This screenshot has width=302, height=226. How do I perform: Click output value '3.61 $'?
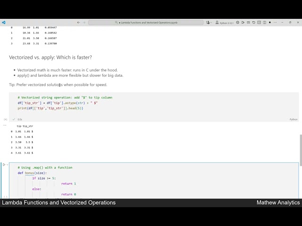[28, 153]
